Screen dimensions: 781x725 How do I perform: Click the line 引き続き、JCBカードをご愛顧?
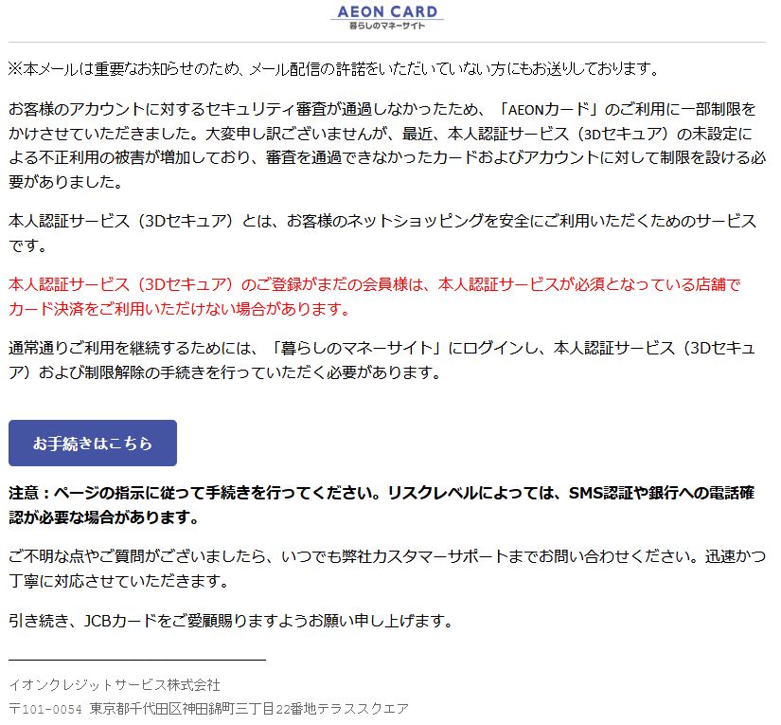pos(231,621)
